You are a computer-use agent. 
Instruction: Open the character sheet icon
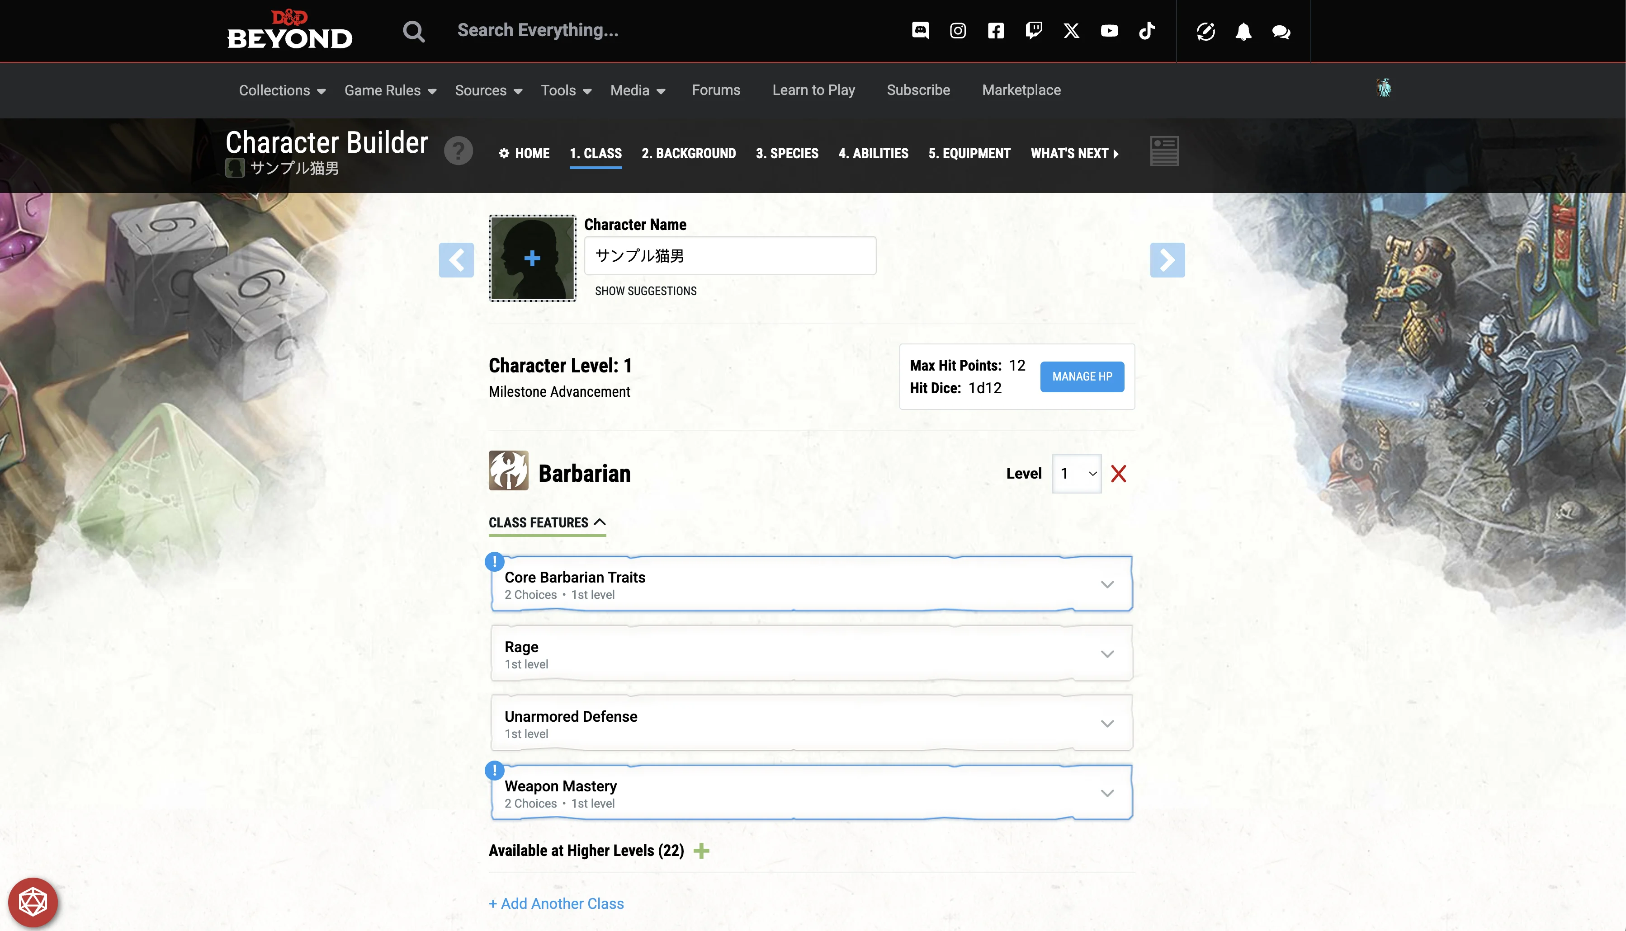pos(1164,151)
